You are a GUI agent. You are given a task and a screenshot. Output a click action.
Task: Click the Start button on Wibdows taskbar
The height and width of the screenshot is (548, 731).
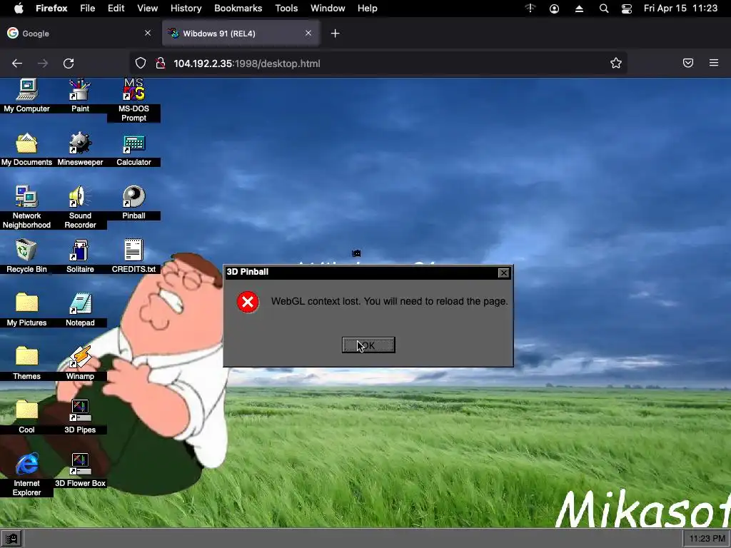[11, 539]
